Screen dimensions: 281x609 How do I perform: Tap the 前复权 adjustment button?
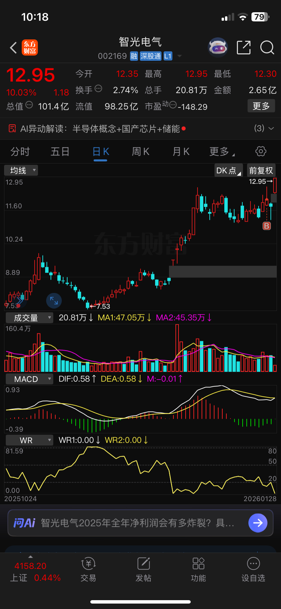pos(261,170)
